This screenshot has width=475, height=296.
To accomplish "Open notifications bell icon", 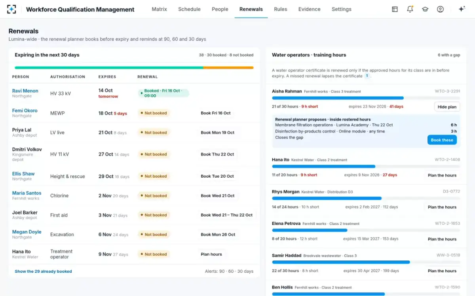I will [410, 9].
